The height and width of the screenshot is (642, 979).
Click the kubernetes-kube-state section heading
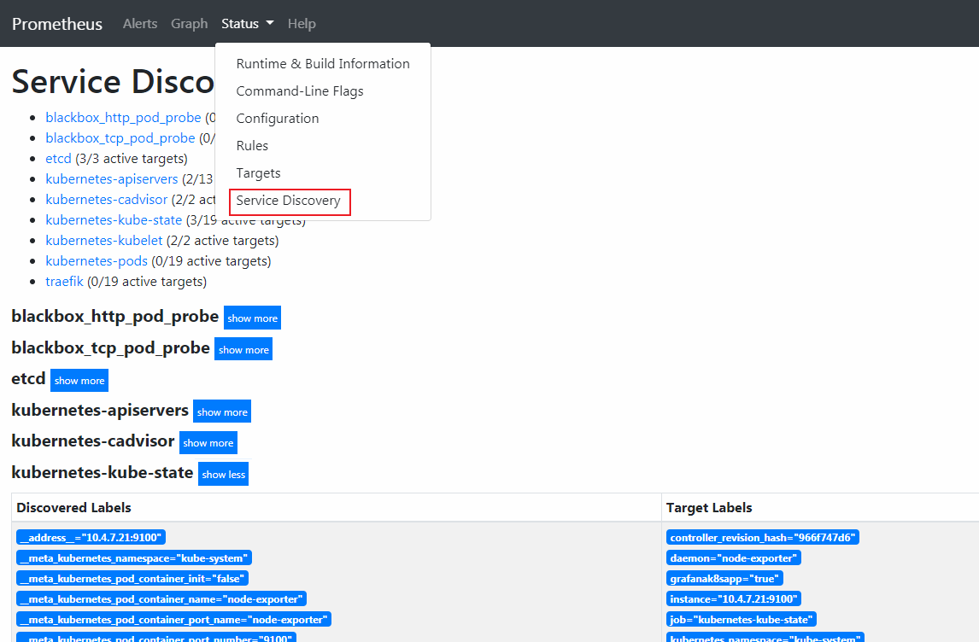click(103, 472)
